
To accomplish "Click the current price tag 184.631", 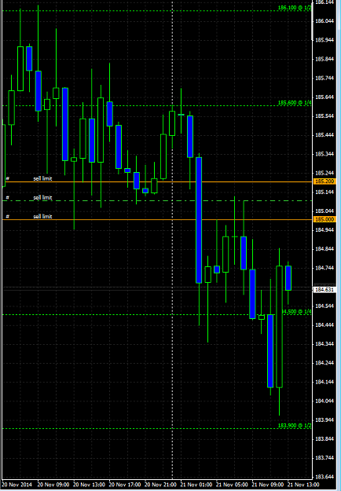I will pos(324,290).
